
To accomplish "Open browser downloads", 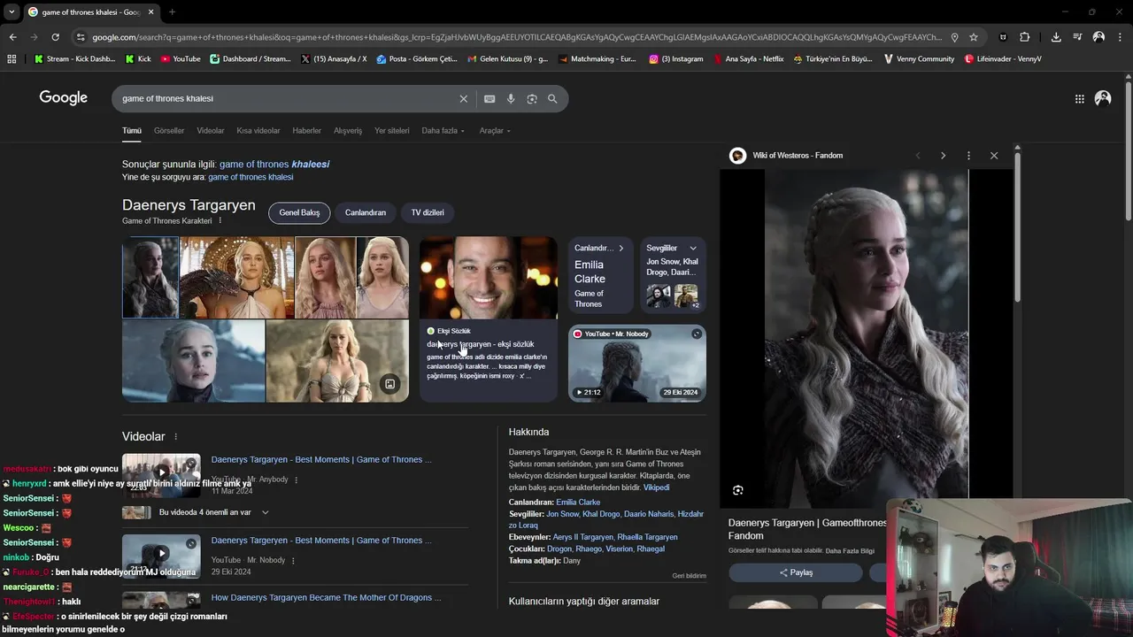I will (1056, 37).
